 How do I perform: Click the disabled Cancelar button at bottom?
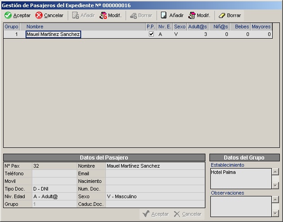point(188,214)
